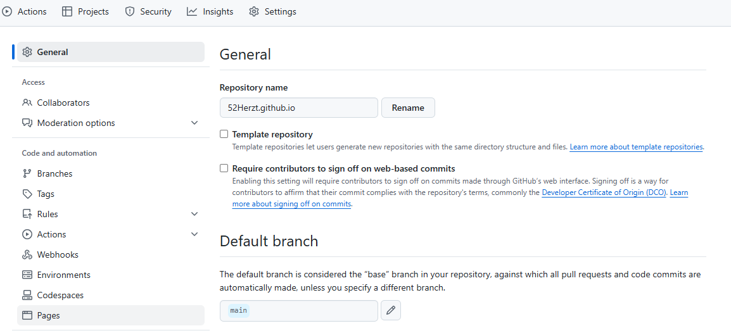Image resolution: width=731 pixels, height=333 pixels.
Task: Click the Environments server icon in sidebar
Action: [x=27, y=275]
